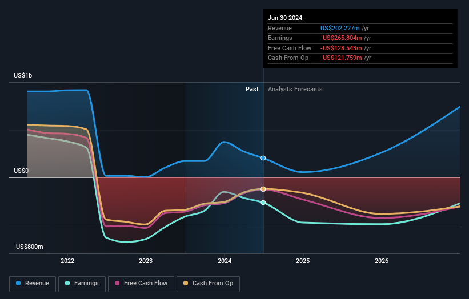Click the Past label on the chart
Image resolution: width=469 pixels, height=299 pixels.
pos(252,90)
